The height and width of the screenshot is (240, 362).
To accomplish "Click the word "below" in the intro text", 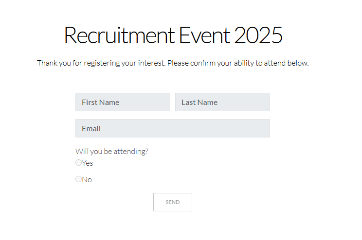I will (298, 63).
